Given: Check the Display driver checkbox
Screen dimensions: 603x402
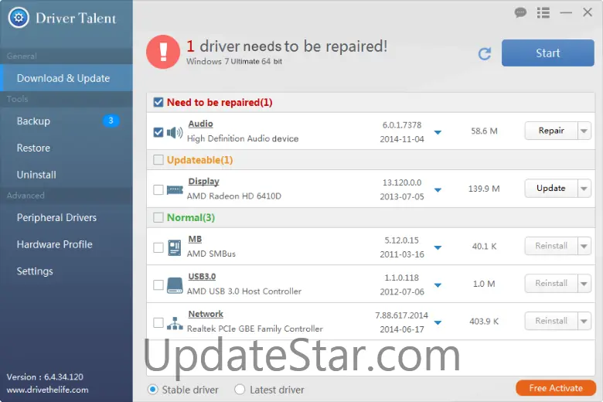Looking at the screenshot, I should (x=158, y=189).
